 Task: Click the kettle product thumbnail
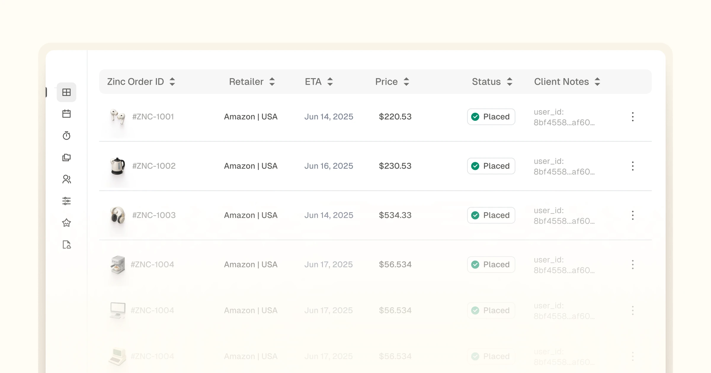[x=118, y=166]
